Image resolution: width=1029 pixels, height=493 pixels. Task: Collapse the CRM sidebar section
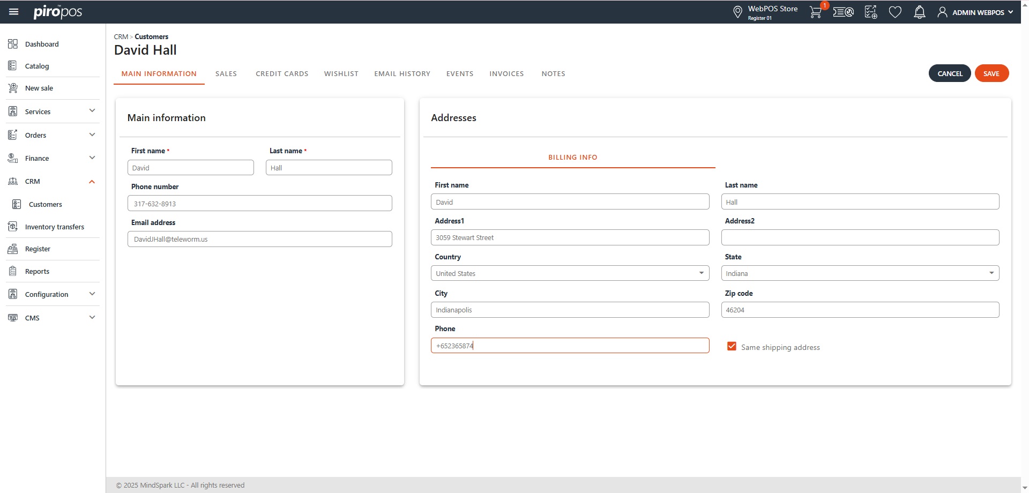[x=92, y=182]
